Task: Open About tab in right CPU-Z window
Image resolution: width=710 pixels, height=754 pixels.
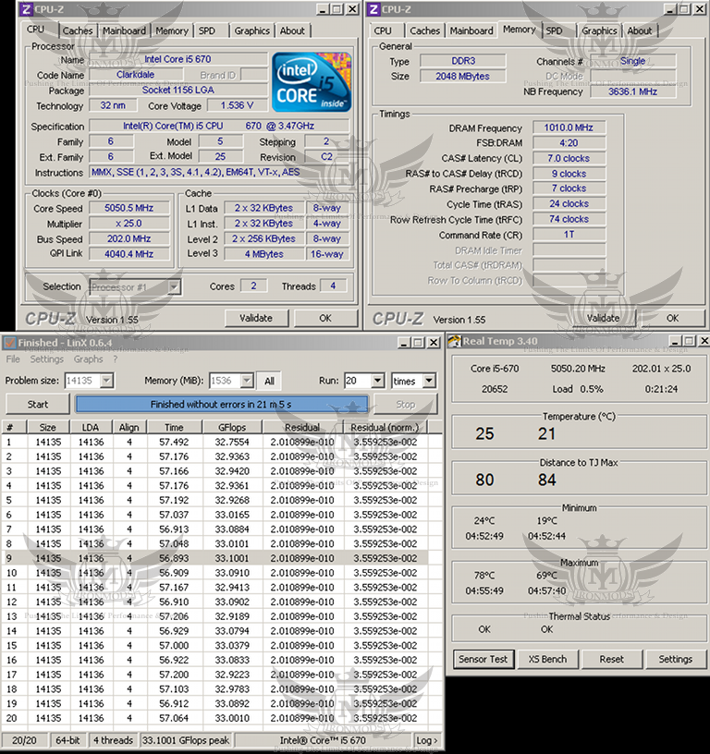Action: pyautogui.click(x=640, y=30)
